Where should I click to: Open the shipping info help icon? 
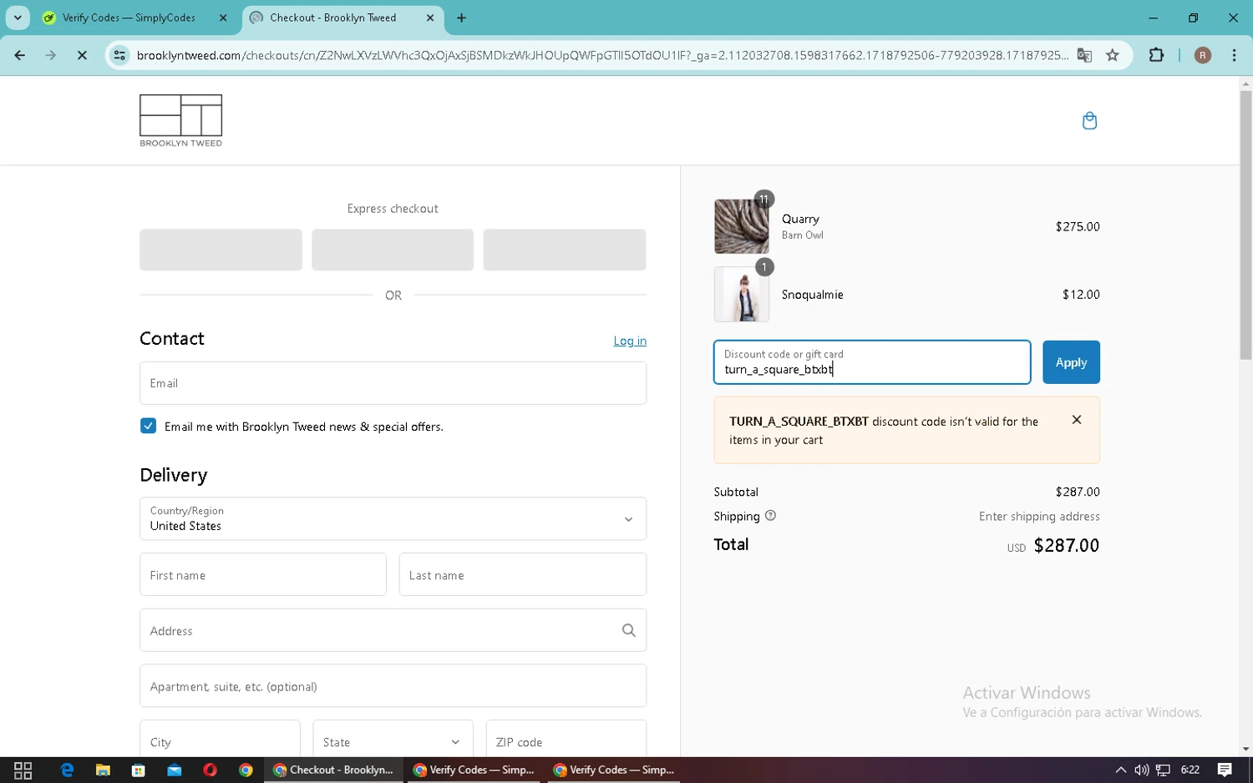pos(770,516)
